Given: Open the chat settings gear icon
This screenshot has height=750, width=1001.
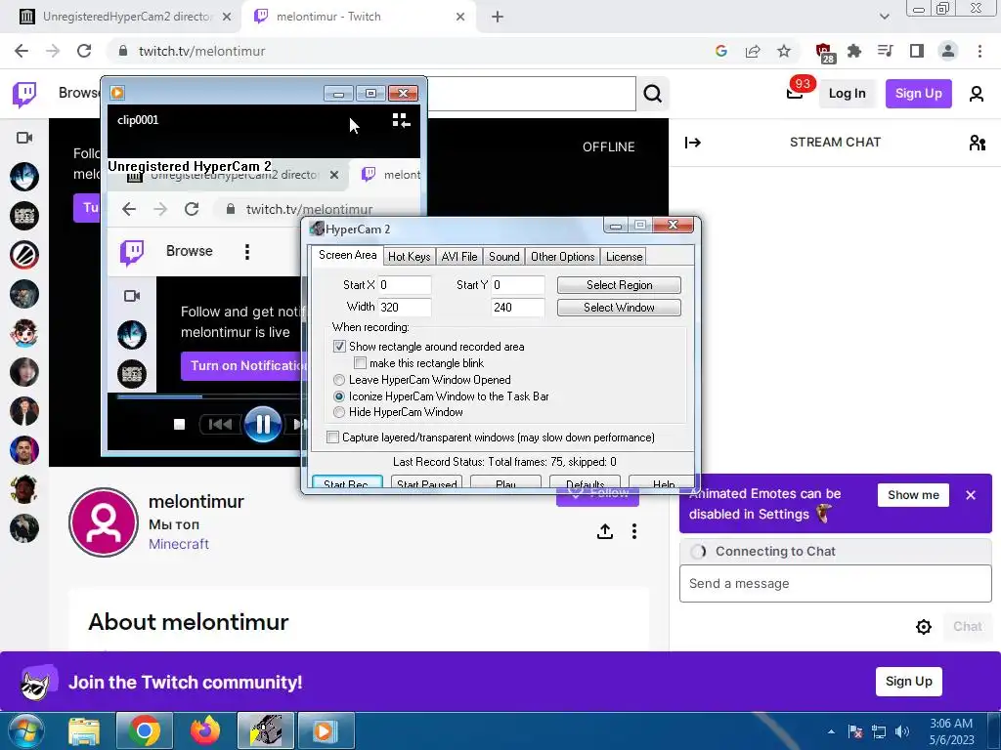Looking at the screenshot, I should pos(923,627).
